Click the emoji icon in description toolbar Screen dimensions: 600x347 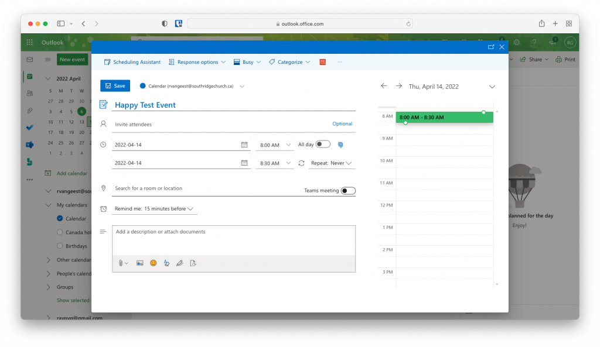pyautogui.click(x=154, y=263)
